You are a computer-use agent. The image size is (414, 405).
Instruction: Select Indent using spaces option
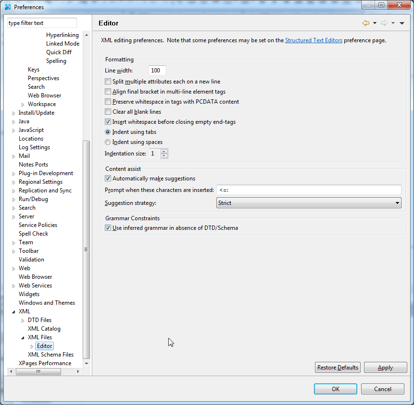(108, 142)
